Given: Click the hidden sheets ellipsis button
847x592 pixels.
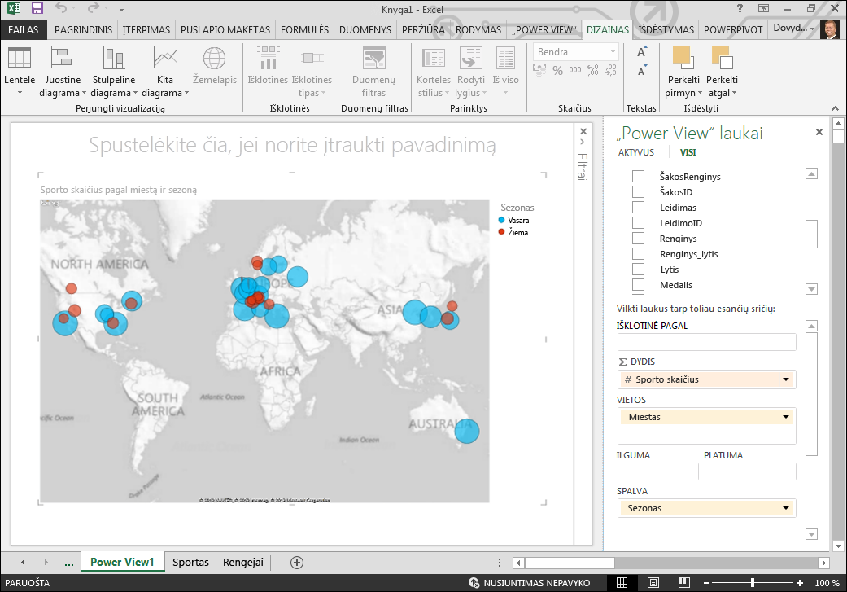Looking at the screenshot, I should pyautogui.click(x=68, y=563).
